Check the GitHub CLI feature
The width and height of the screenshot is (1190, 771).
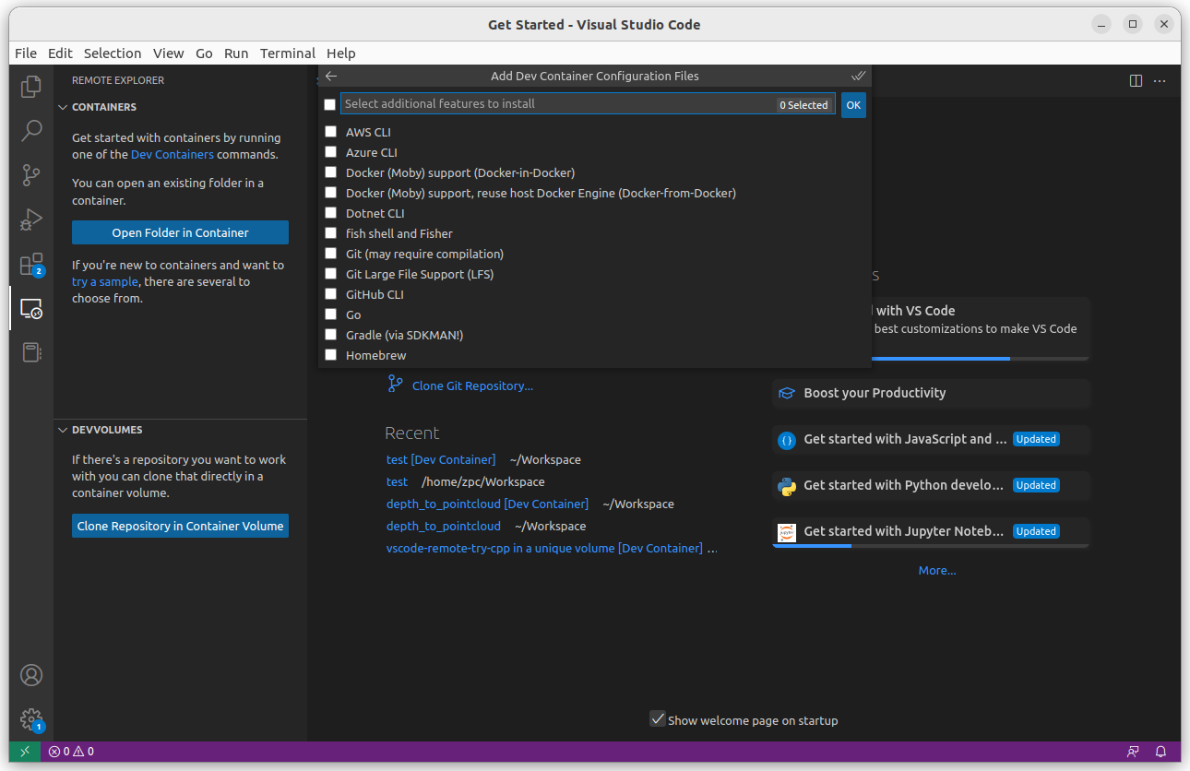click(x=330, y=294)
